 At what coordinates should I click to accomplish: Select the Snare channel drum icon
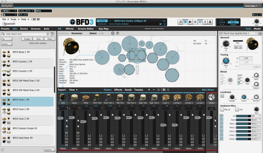(74, 97)
